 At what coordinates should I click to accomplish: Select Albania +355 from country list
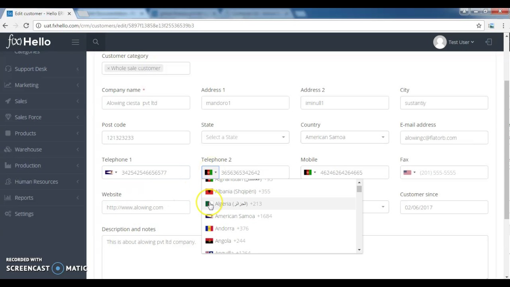[279, 191]
